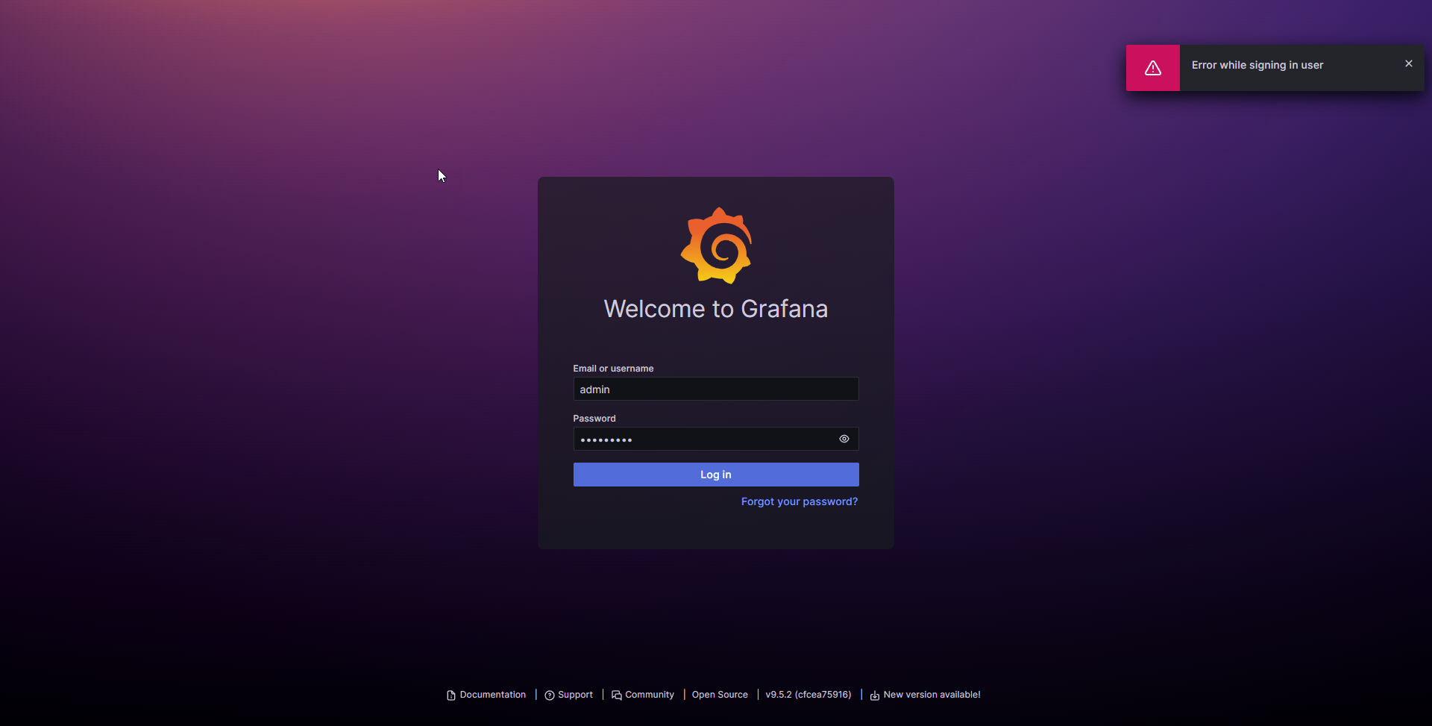Focus the Email or username field
This screenshot has width=1432, height=726.
click(716, 389)
